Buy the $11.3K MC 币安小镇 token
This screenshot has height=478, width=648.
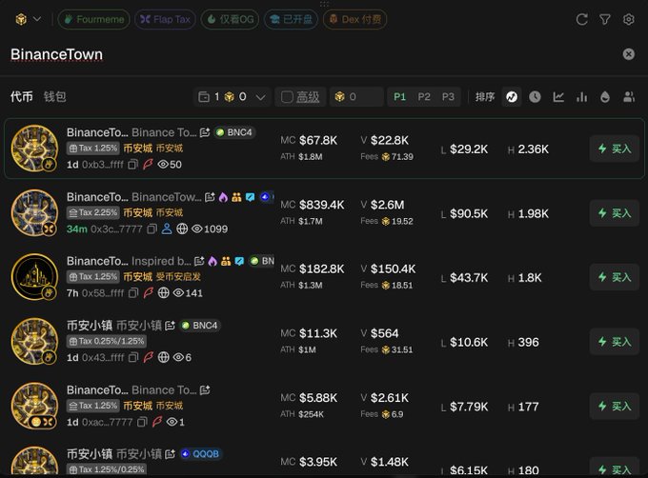click(615, 342)
